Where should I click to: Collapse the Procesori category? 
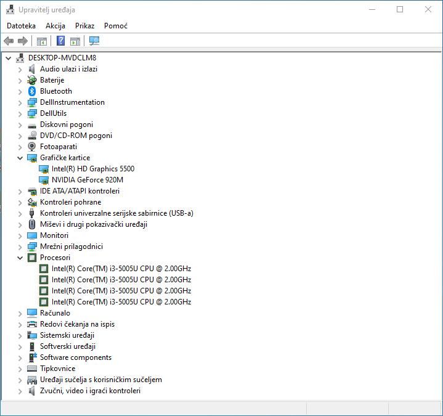tap(20, 258)
